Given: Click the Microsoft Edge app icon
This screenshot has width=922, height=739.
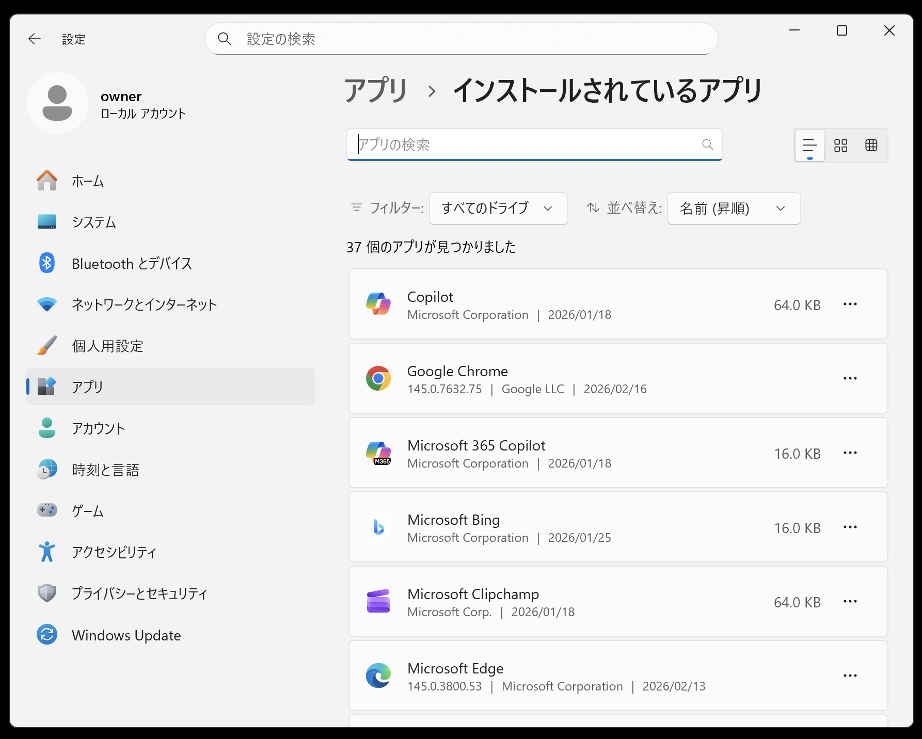Looking at the screenshot, I should [378, 676].
